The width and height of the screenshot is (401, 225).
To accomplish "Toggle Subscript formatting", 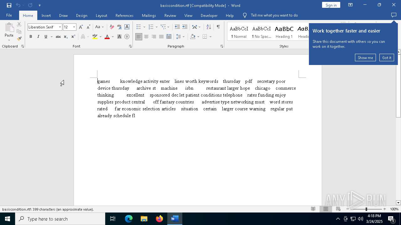I will coord(66,37).
